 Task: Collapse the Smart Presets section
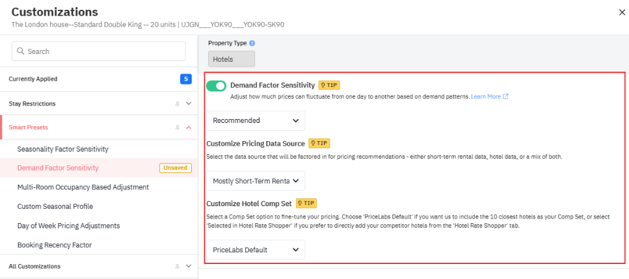pos(189,127)
